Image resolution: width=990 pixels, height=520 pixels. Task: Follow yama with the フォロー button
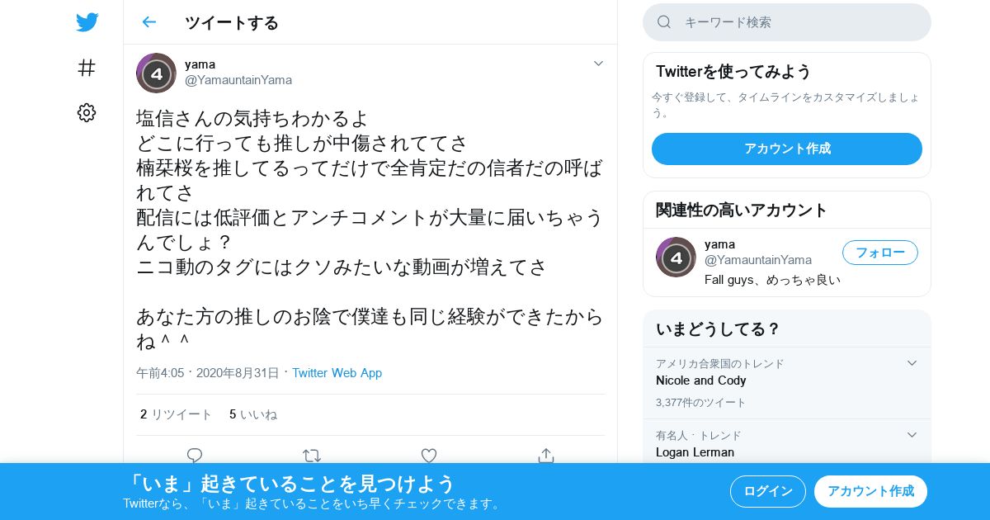click(880, 253)
